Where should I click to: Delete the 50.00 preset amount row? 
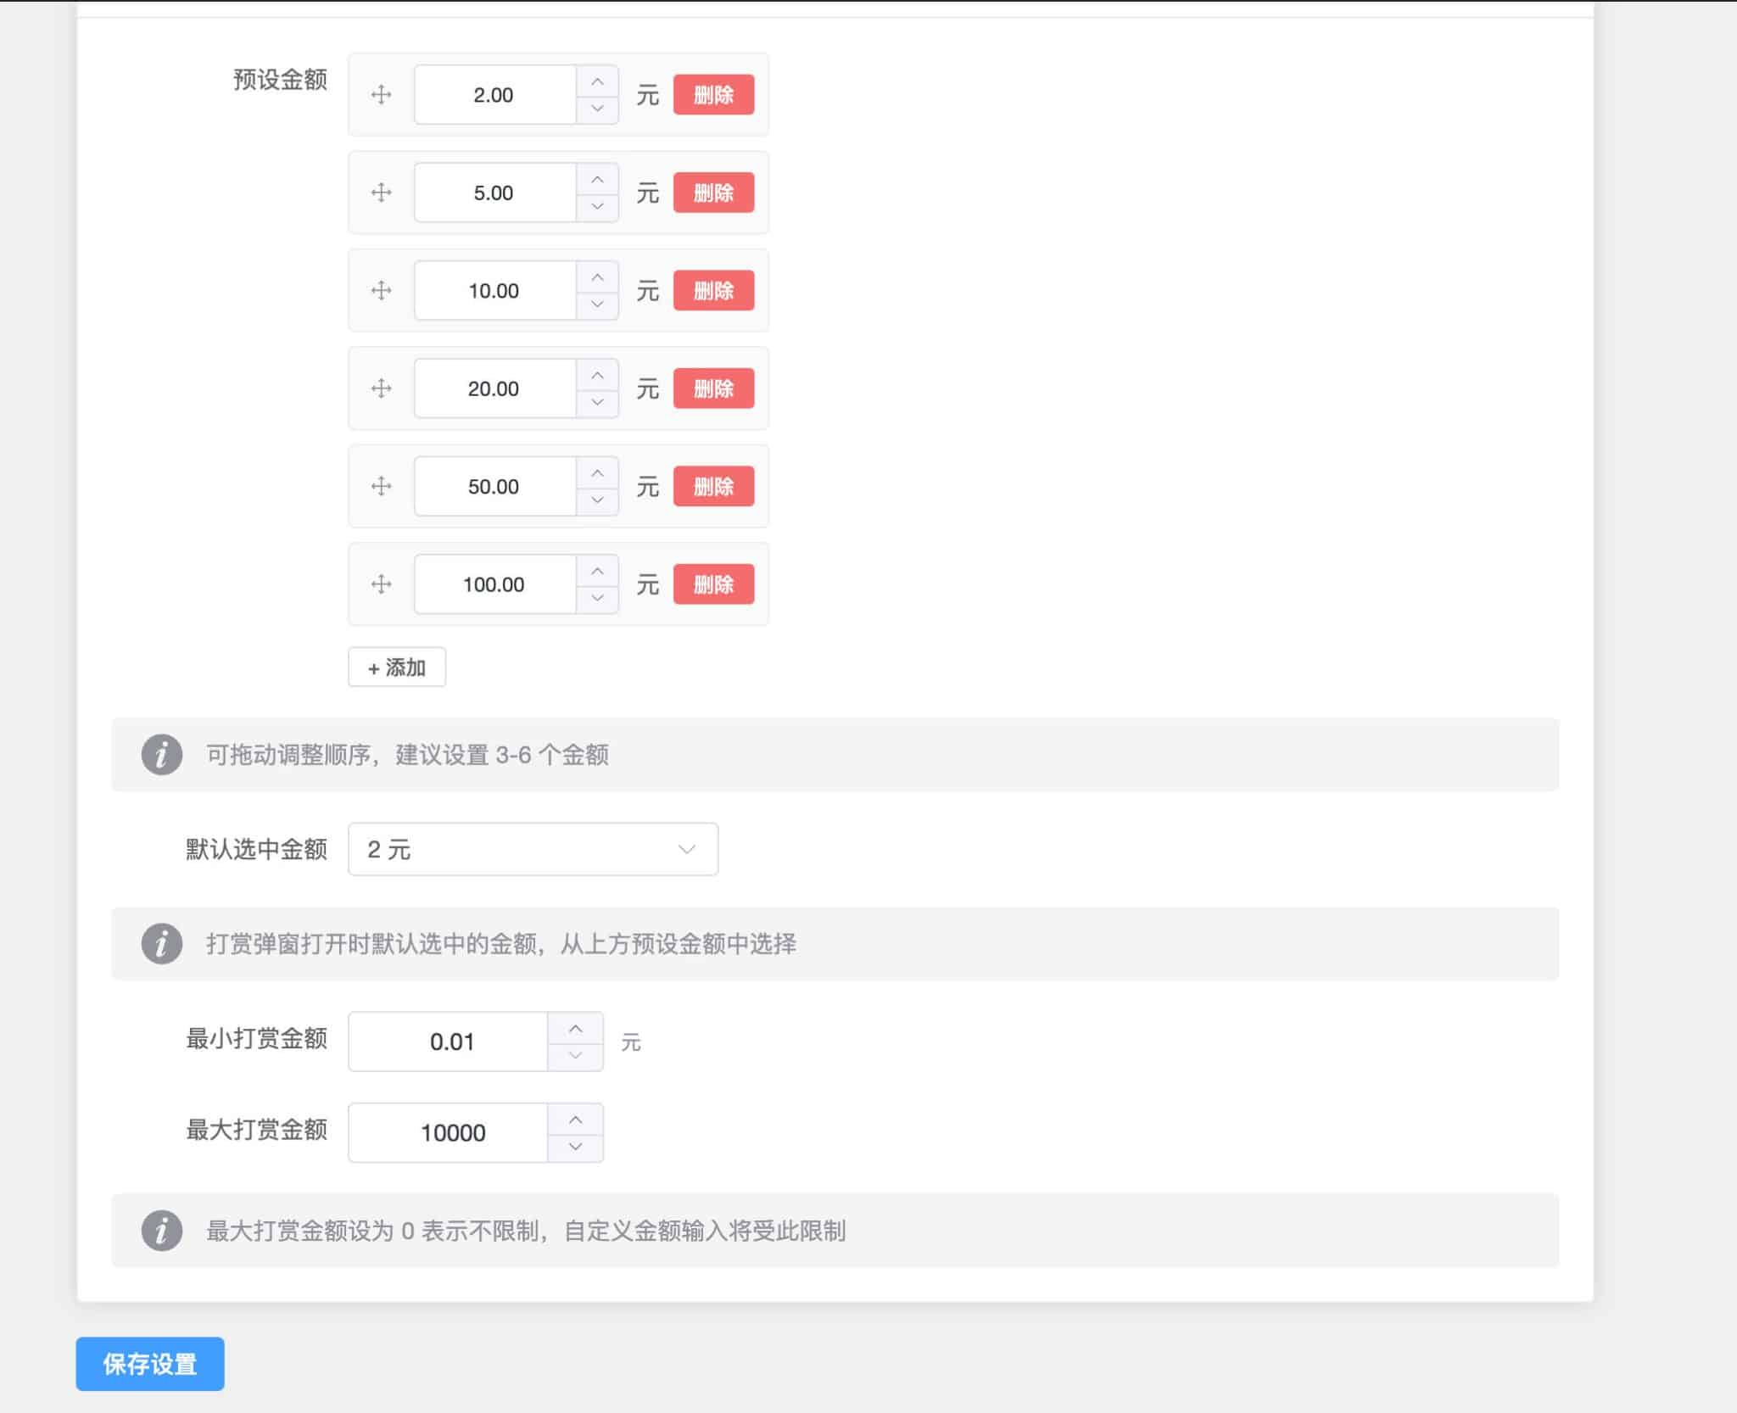pos(713,486)
